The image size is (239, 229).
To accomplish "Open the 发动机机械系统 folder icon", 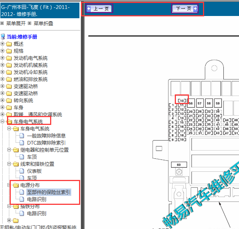I will click(9, 65).
